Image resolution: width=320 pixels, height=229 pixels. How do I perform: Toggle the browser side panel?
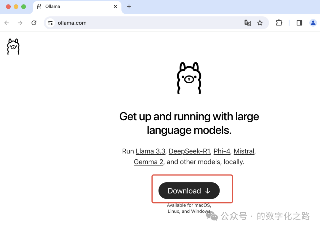pyautogui.click(x=299, y=23)
